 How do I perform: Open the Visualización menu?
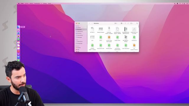click(x=37, y=4)
